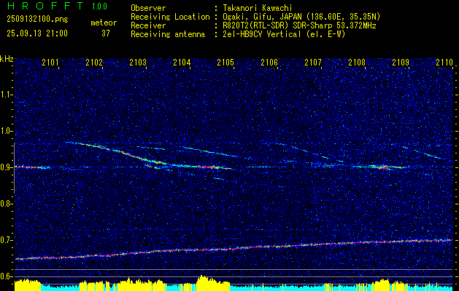Click the 2106 time marker

[269, 62]
